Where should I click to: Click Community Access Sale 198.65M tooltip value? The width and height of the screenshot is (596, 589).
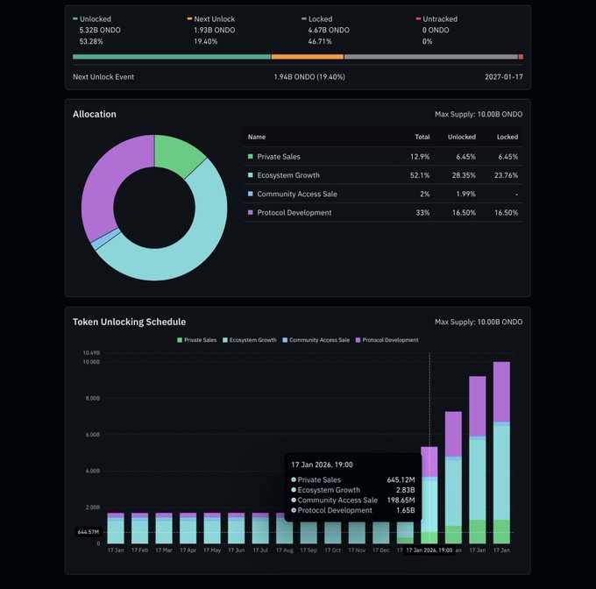(x=401, y=500)
